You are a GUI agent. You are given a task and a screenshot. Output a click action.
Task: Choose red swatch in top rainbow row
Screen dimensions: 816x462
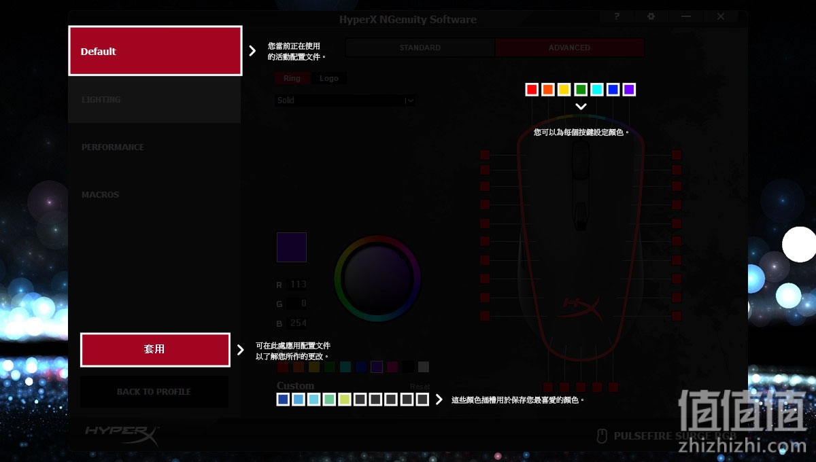pyautogui.click(x=532, y=90)
